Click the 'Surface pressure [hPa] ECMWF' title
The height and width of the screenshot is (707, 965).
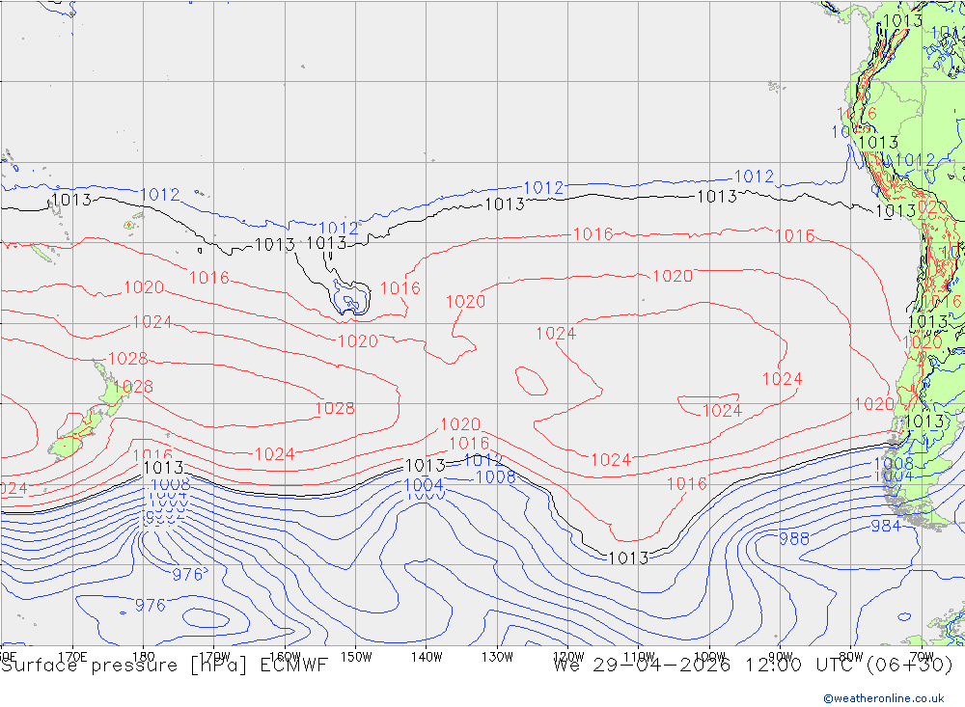coord(164,666)
